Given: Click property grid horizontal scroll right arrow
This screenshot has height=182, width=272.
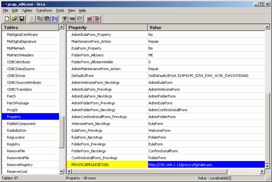Looking at the screenshot, I should point(262,171).
